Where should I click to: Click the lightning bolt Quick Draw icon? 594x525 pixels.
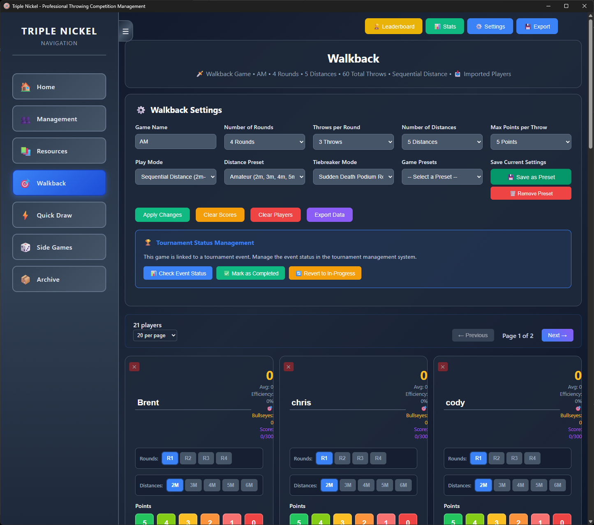pyautogui.click(x=25, y=215)
